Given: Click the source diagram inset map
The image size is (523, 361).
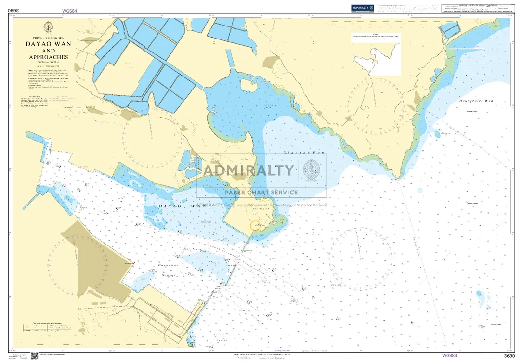Looking at the screenshot, I should pyautogui.click(x=377, y=59).
